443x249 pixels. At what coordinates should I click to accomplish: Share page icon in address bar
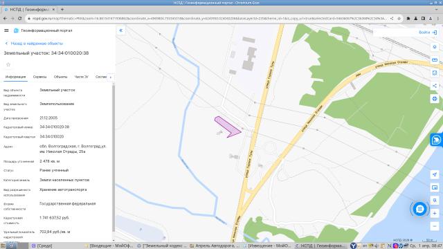coord(392,19)
